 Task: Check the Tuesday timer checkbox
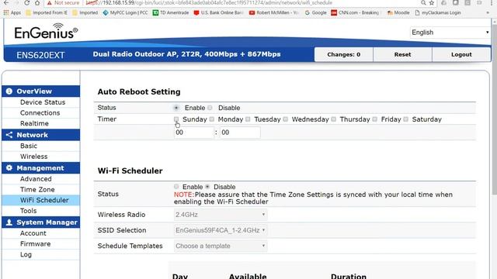pos(248,119)
